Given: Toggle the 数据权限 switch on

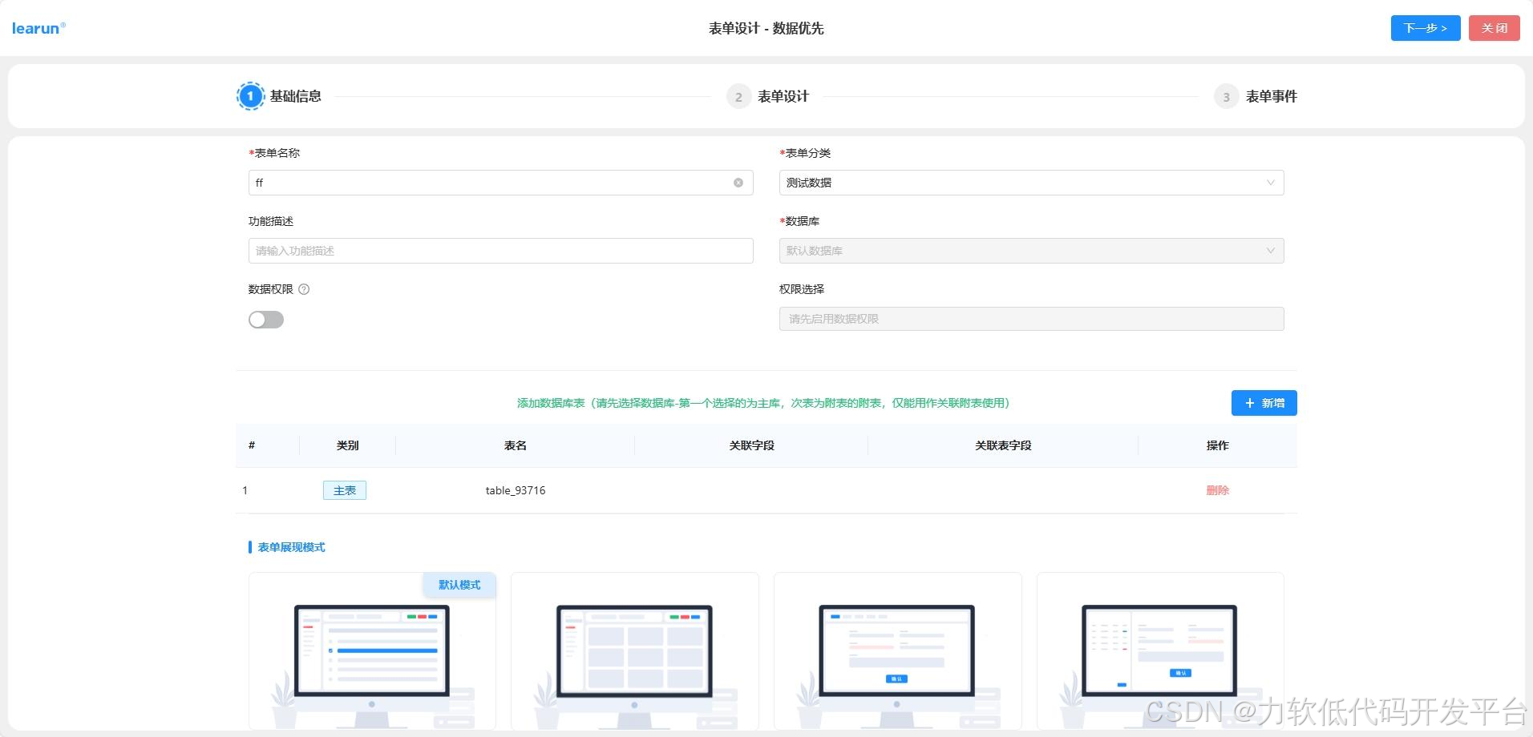Looking at the screenshot, I should (266, 320).
